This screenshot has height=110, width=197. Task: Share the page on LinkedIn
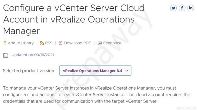(x=191, y=8)
